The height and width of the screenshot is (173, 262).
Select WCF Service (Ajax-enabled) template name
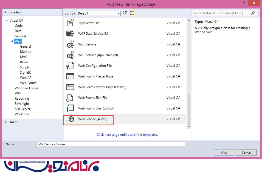tap(98, 55)
